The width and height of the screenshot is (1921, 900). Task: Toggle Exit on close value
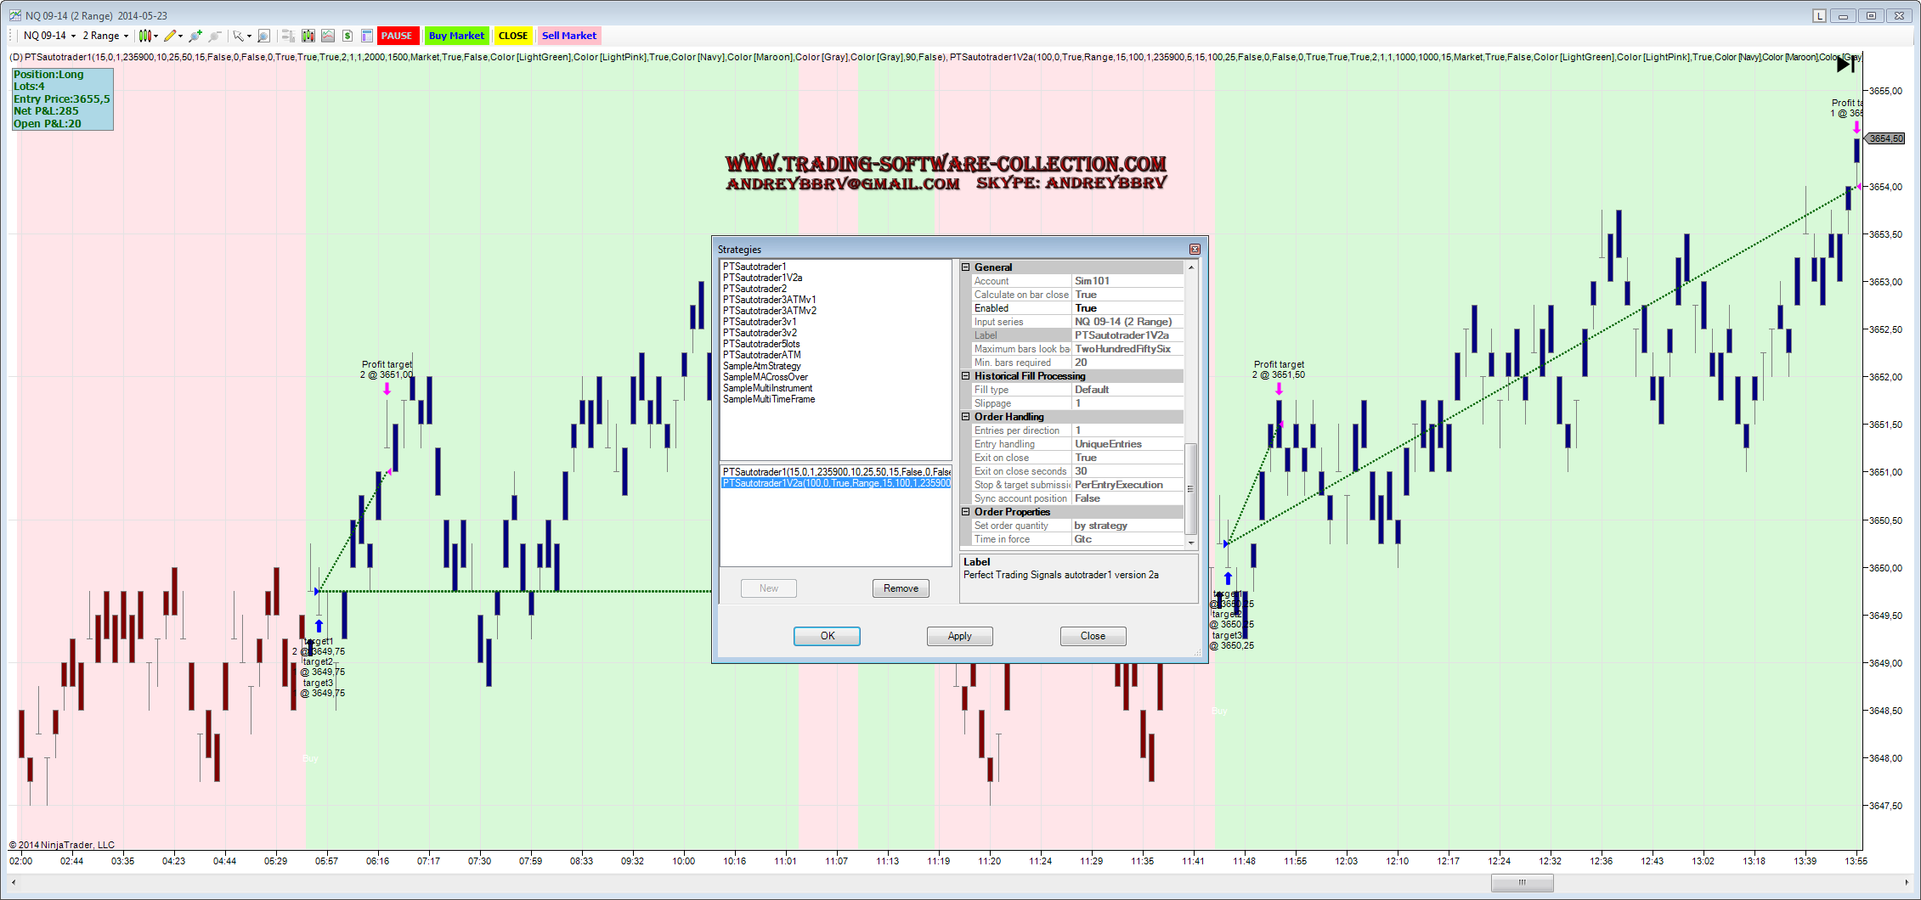point(1127,458)
